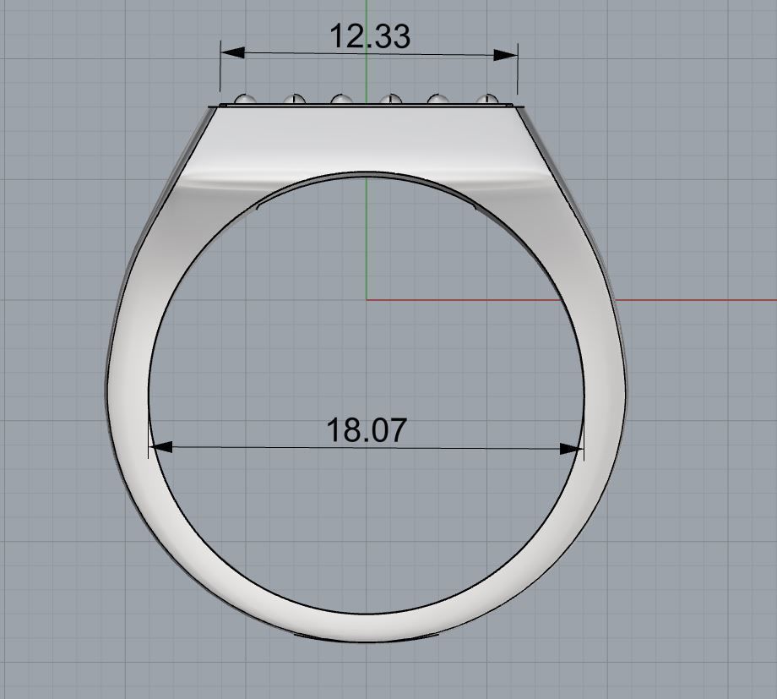Select the 18.07 dimension text
The width and height of the screenshot is (777, 699).
pos(367,430)
